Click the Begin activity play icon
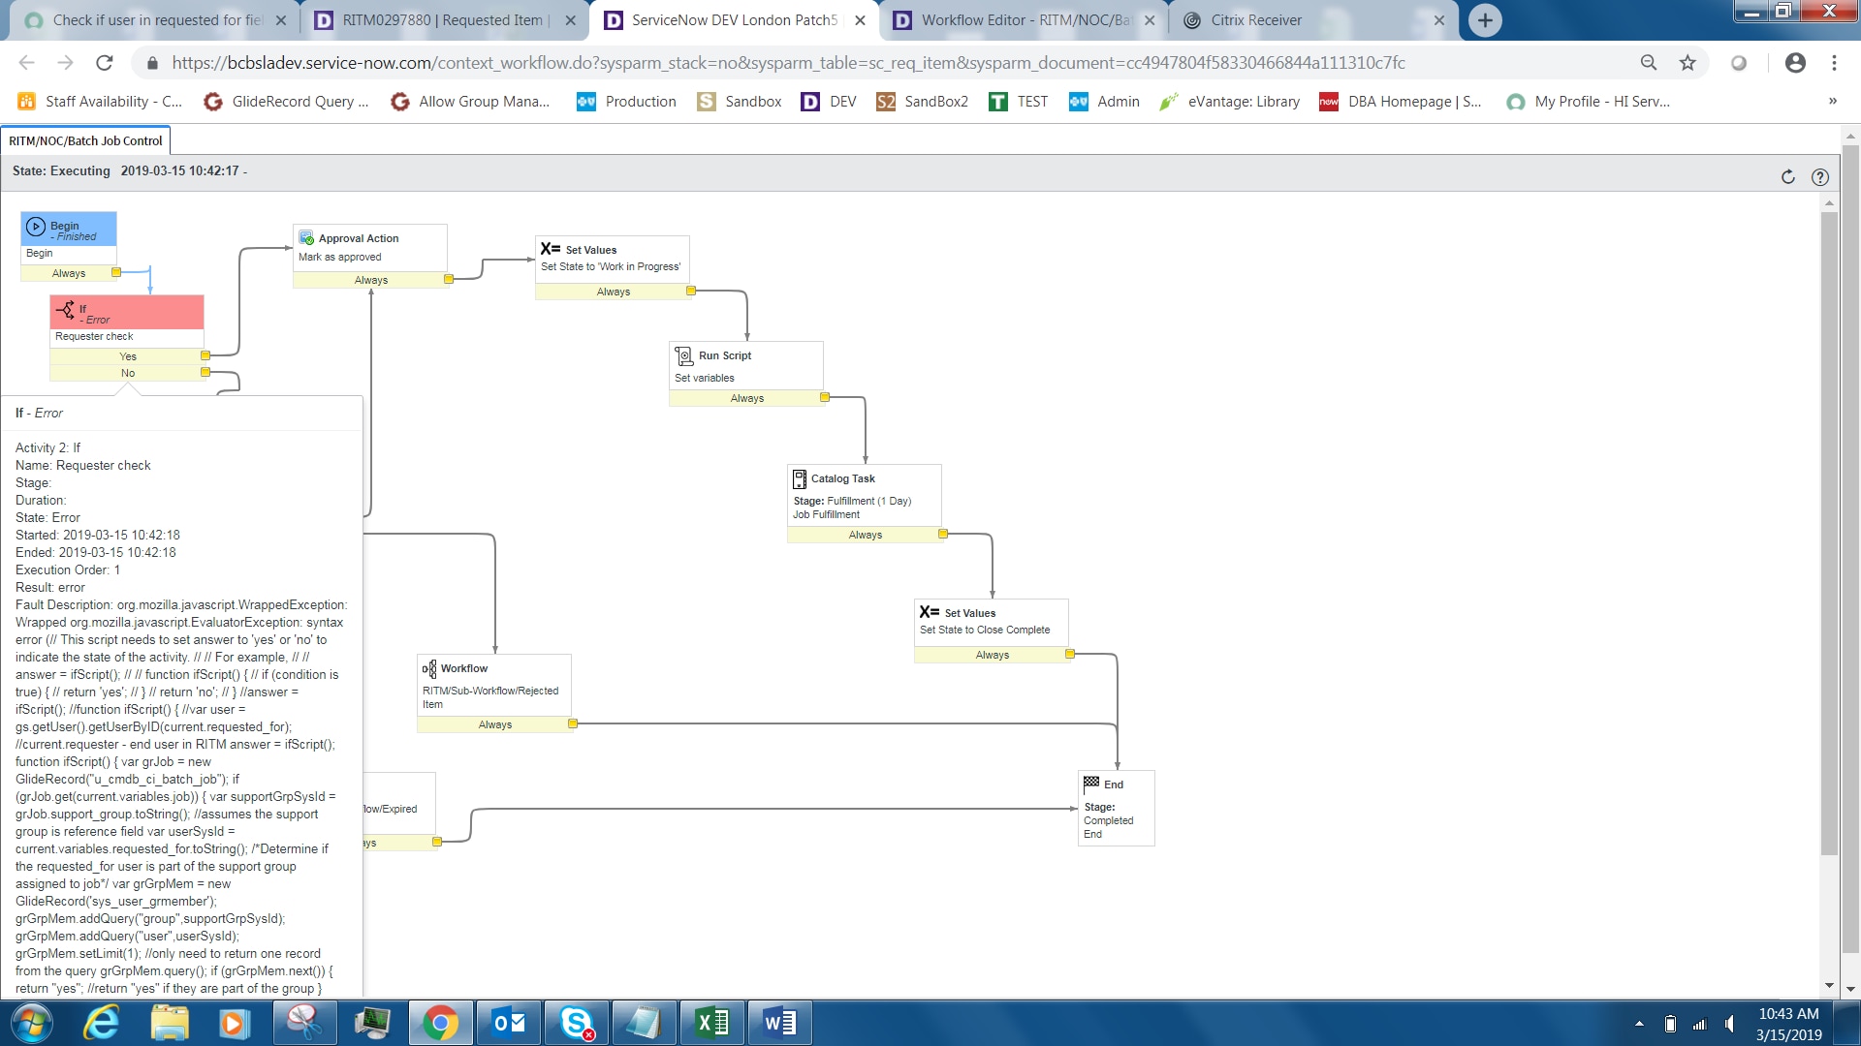1861x1046 pixels. pos(36,227)
